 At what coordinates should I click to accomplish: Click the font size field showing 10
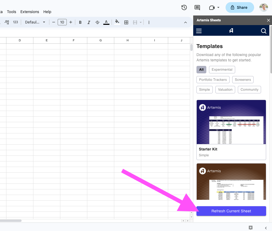coord(62,22)
